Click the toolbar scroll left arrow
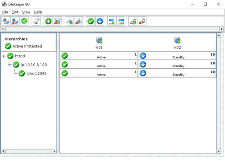 [x=3, y=29]
